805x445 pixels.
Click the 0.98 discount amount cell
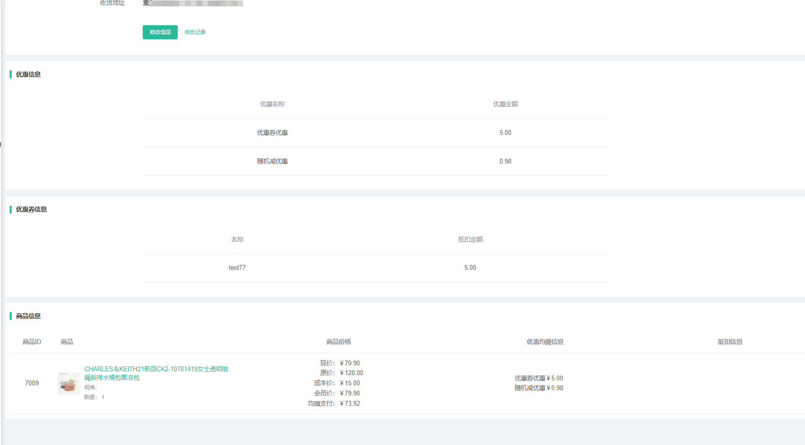(x=505, y=161)
